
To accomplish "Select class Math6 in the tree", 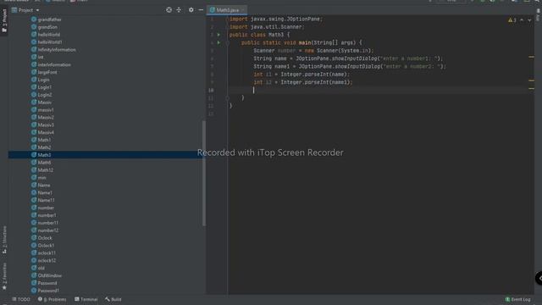I will [41, 163].
